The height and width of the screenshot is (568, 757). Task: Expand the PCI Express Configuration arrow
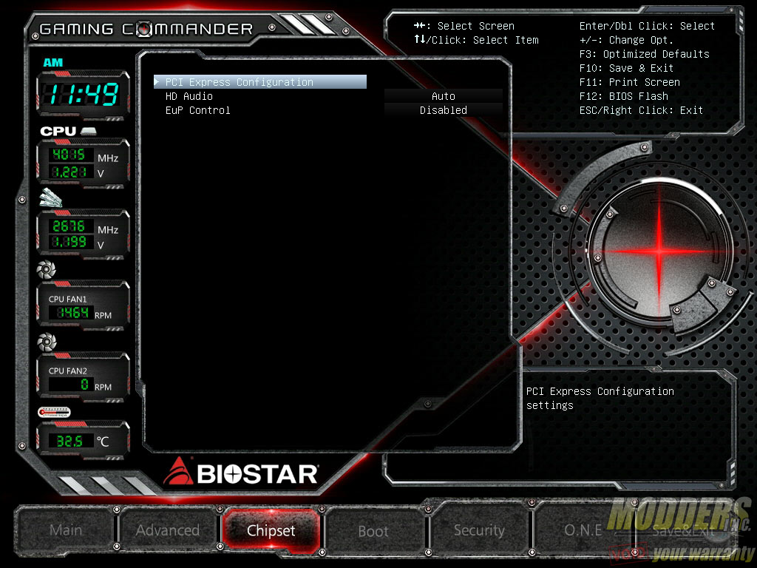coord(157,81)
